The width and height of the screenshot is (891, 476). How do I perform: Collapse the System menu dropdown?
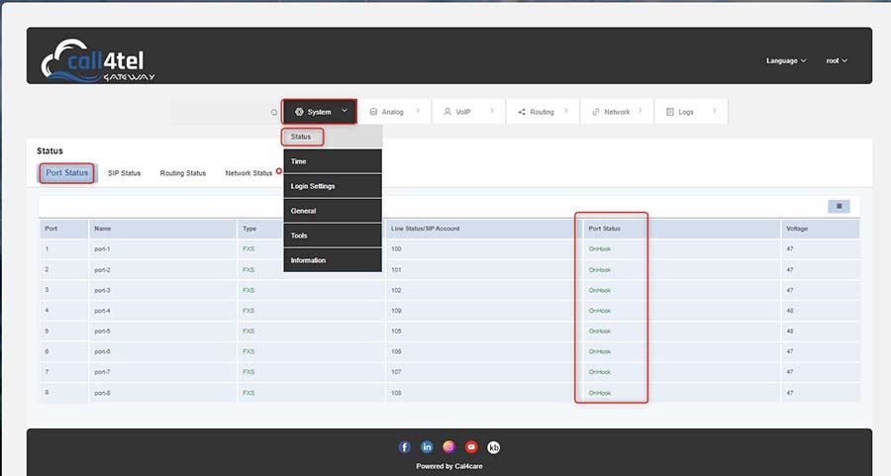319,112
